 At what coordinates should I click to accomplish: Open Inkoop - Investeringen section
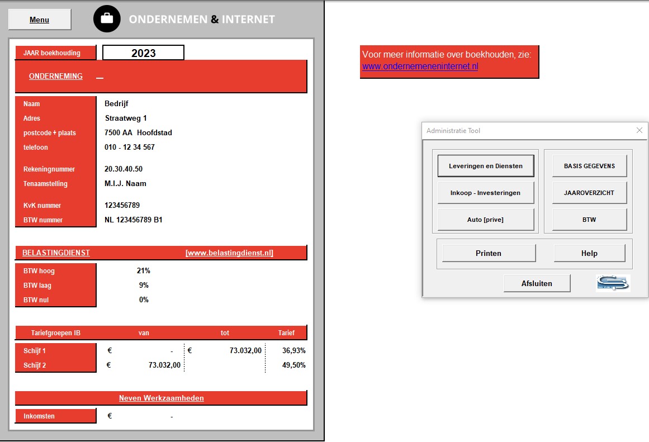coord(486,193)
